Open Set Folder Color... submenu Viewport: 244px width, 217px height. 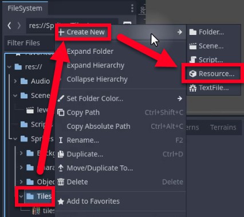click(x=120, y=98)
